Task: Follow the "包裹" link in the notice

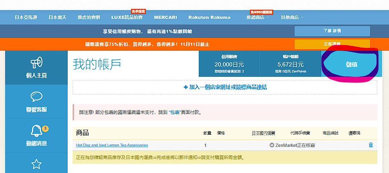Action: pyautogui.click(x=175, y=113)
